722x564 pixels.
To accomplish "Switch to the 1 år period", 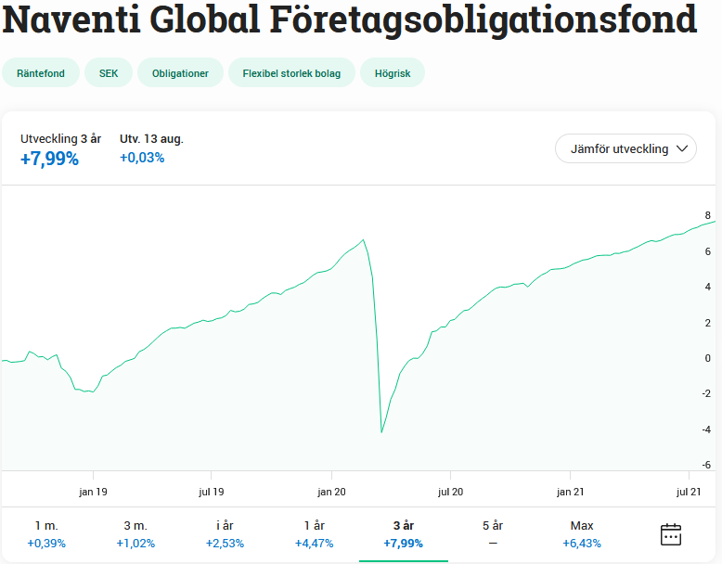I will pyautogui.click(x=314, y=534).
